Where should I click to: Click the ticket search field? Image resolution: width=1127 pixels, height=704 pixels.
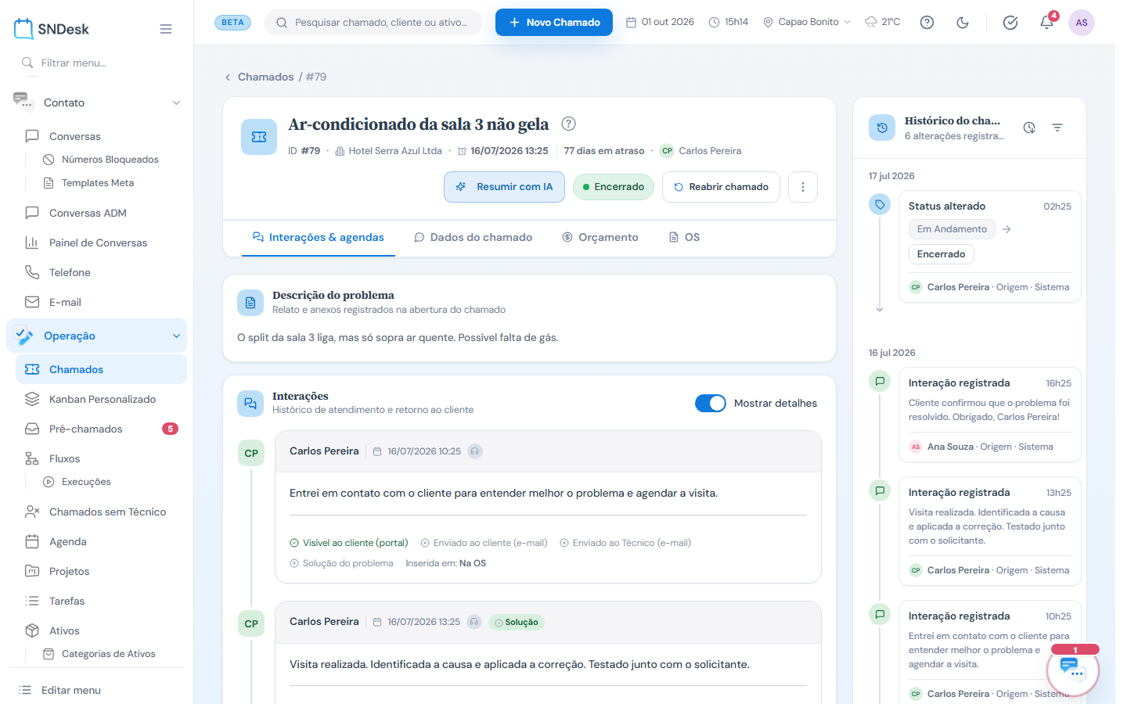click(x=373, y=23)
